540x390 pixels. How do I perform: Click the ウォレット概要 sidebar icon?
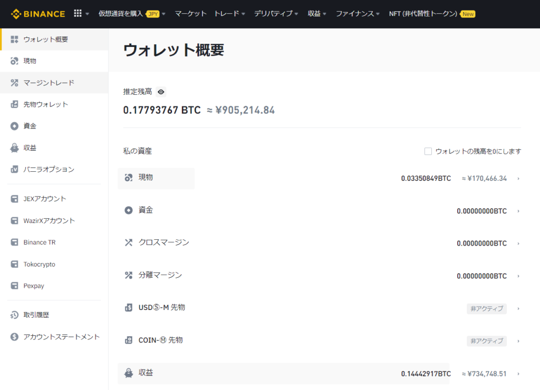pos(15,40)
